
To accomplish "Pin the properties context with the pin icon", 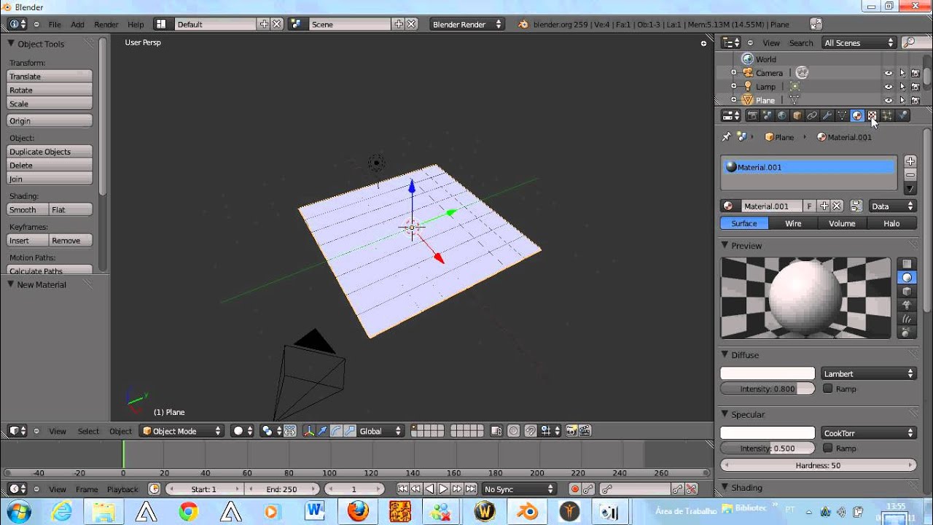I will pyautogui.click(x=726, y=137).
